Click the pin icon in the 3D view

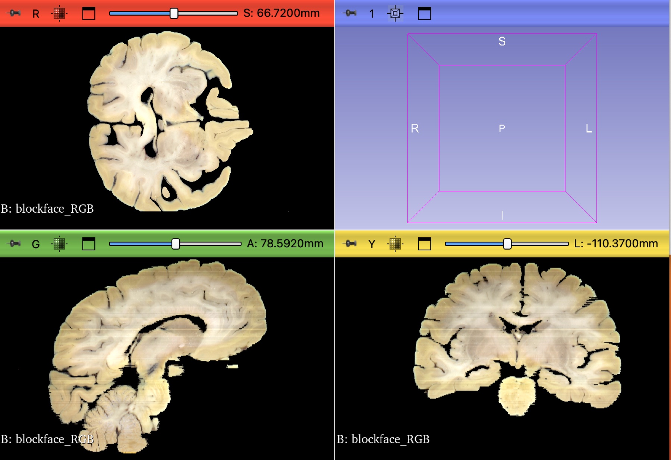350,13
